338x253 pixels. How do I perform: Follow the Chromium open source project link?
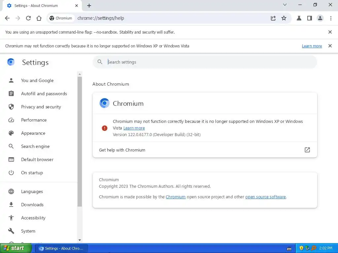click(176, 197)
